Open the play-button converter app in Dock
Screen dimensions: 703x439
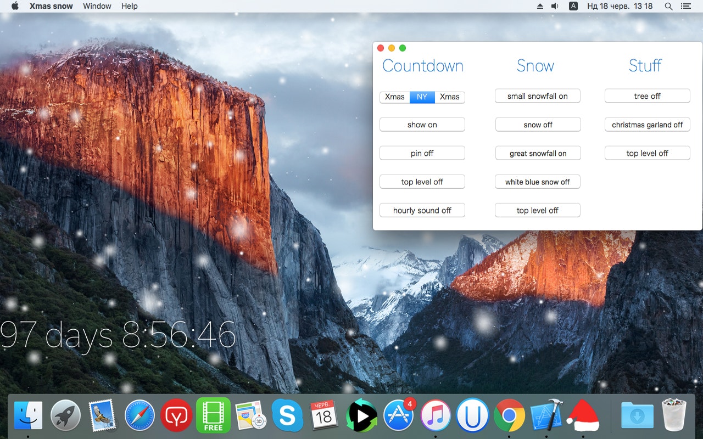pos(361,415)
